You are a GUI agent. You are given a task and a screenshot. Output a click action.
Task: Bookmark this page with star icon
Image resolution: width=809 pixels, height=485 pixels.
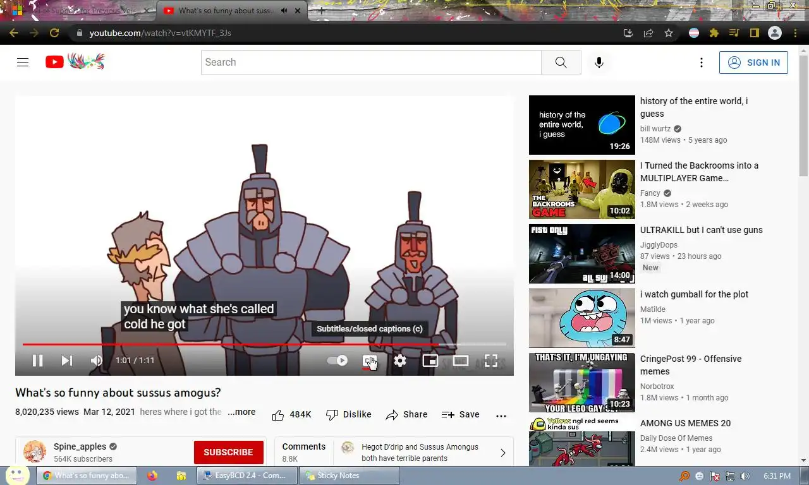click(x=669, y=33)
